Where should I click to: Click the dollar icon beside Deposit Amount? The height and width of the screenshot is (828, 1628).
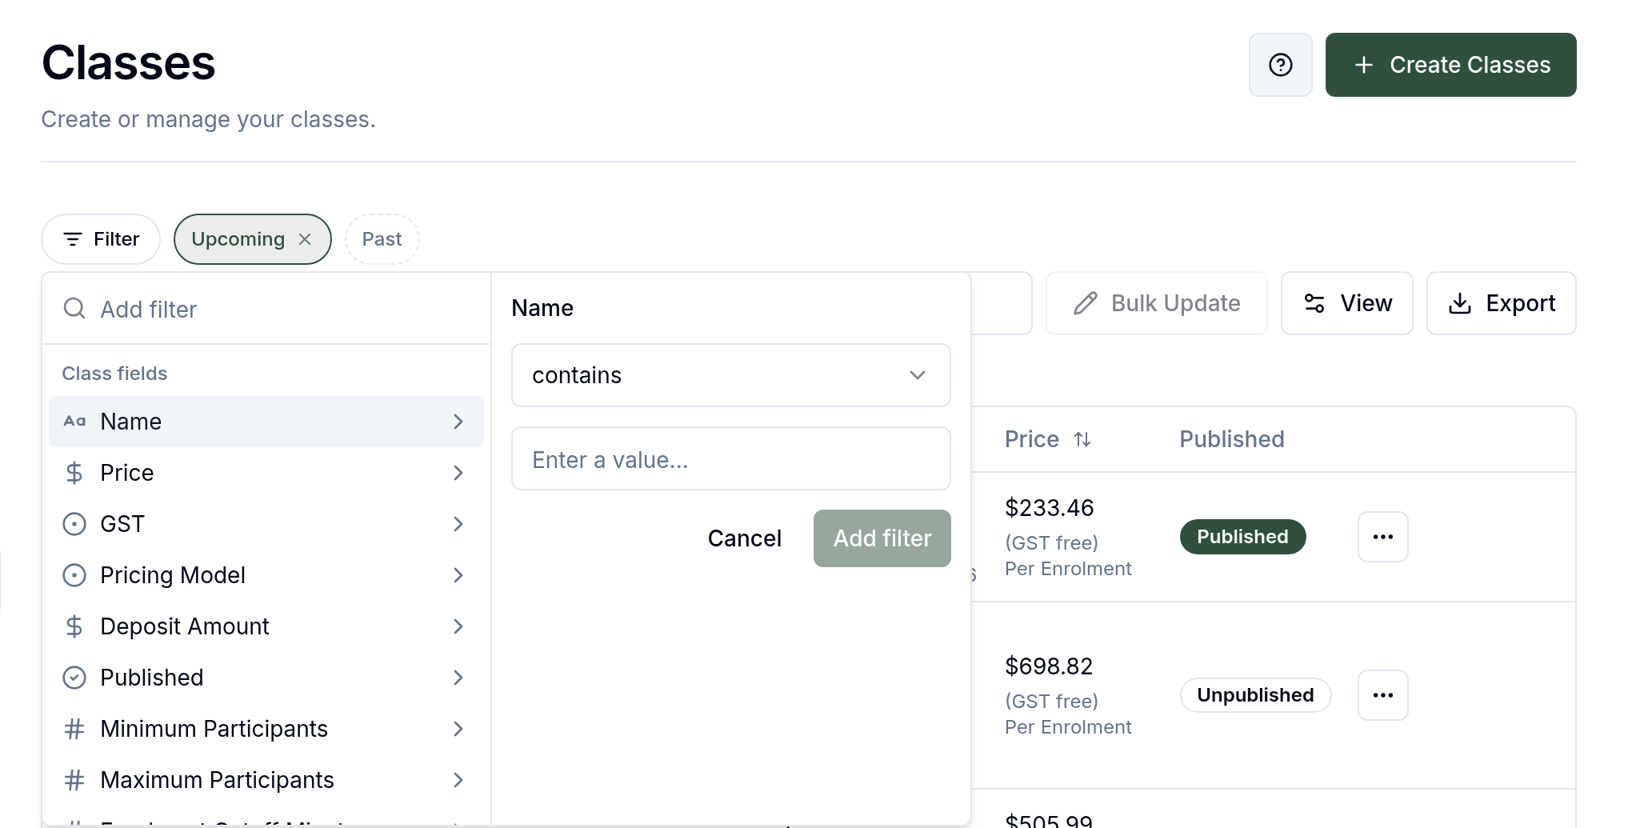pyautogui.click(x=74, y=626)
